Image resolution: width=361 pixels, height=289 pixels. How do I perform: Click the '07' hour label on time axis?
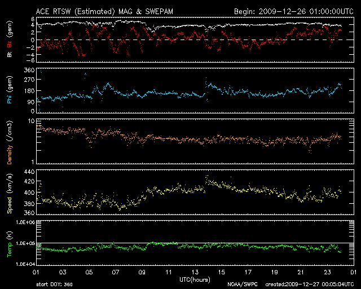[116, 272]
